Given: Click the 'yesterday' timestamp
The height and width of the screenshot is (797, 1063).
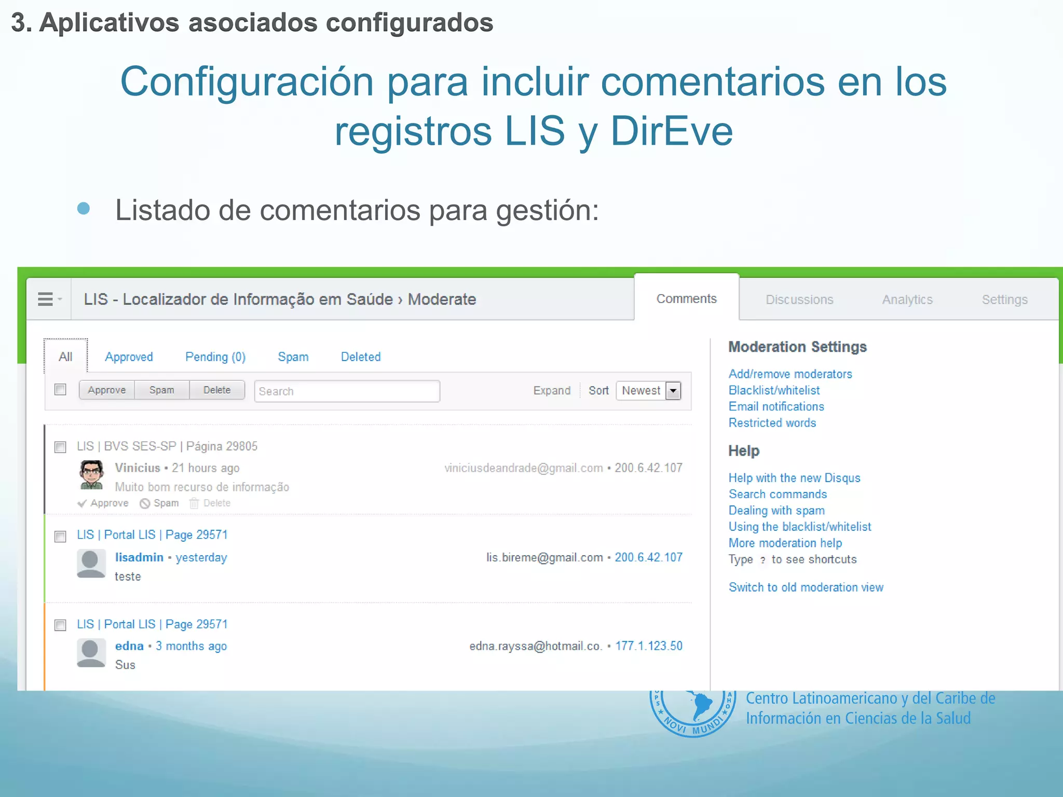Looking at the screenshot, I should [201, 558].
